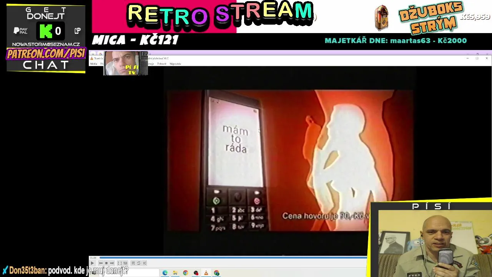The height and width of the screenshot is (277, 492).
Task: Maximize the VLC window
Action: tap(477, 58)
